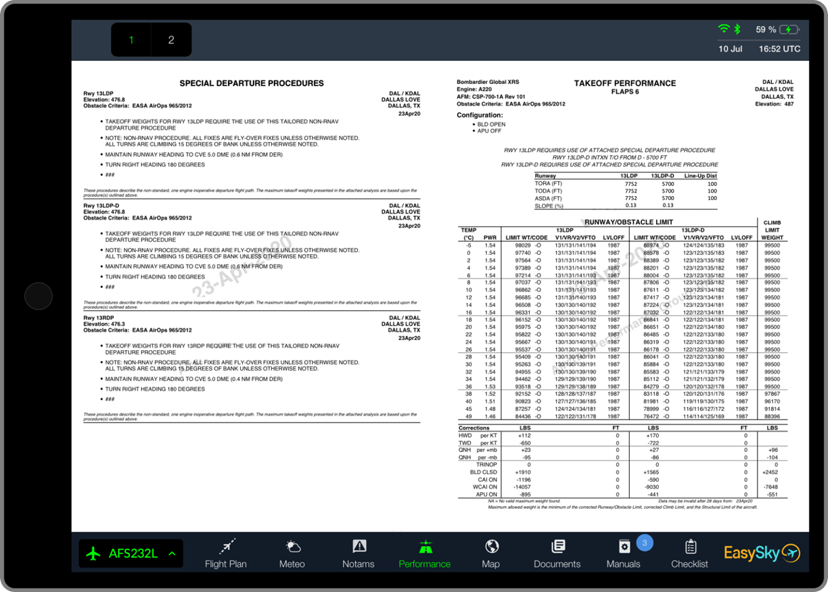Screen dimensions: 828x592
Task: Click the 16:52 UTC clock
Action: point(779,49)
